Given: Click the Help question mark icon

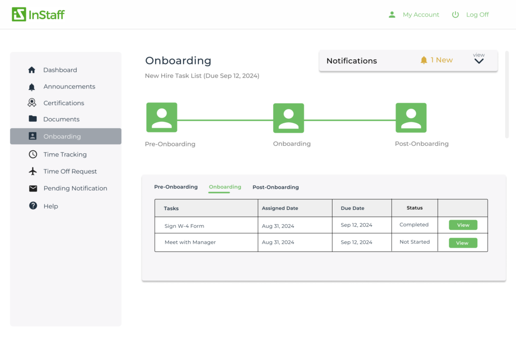Looking at the screenshot, I should pos(33,206).
